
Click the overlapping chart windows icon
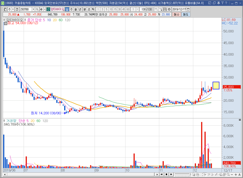coord(197,174)
